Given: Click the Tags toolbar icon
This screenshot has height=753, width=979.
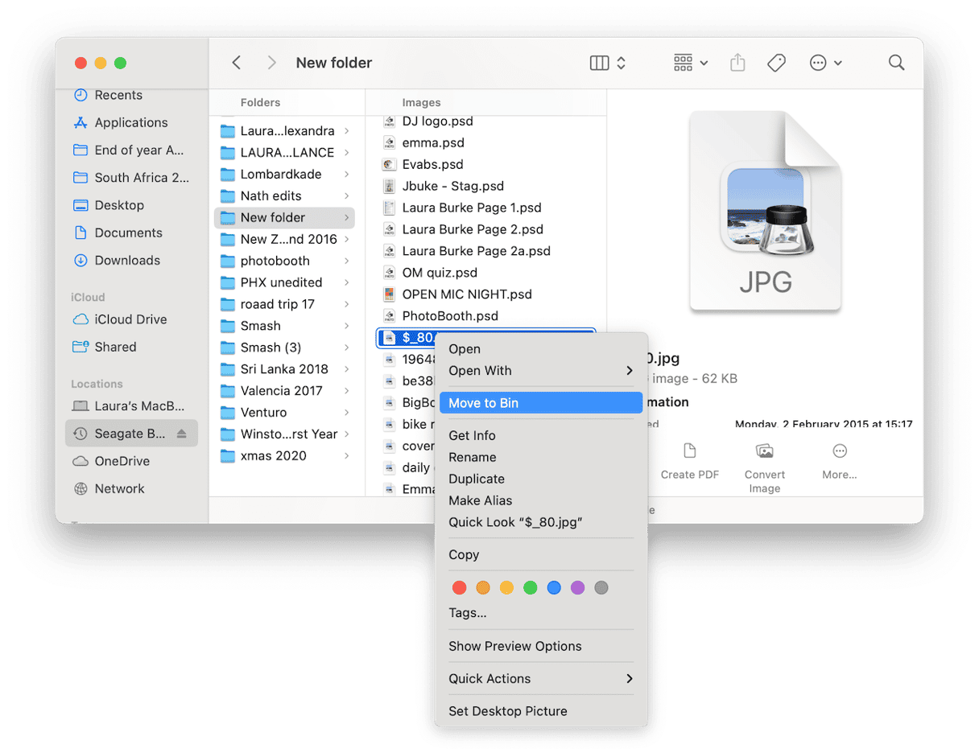Looking at the screenshot, I should click(x=776, y=63).
